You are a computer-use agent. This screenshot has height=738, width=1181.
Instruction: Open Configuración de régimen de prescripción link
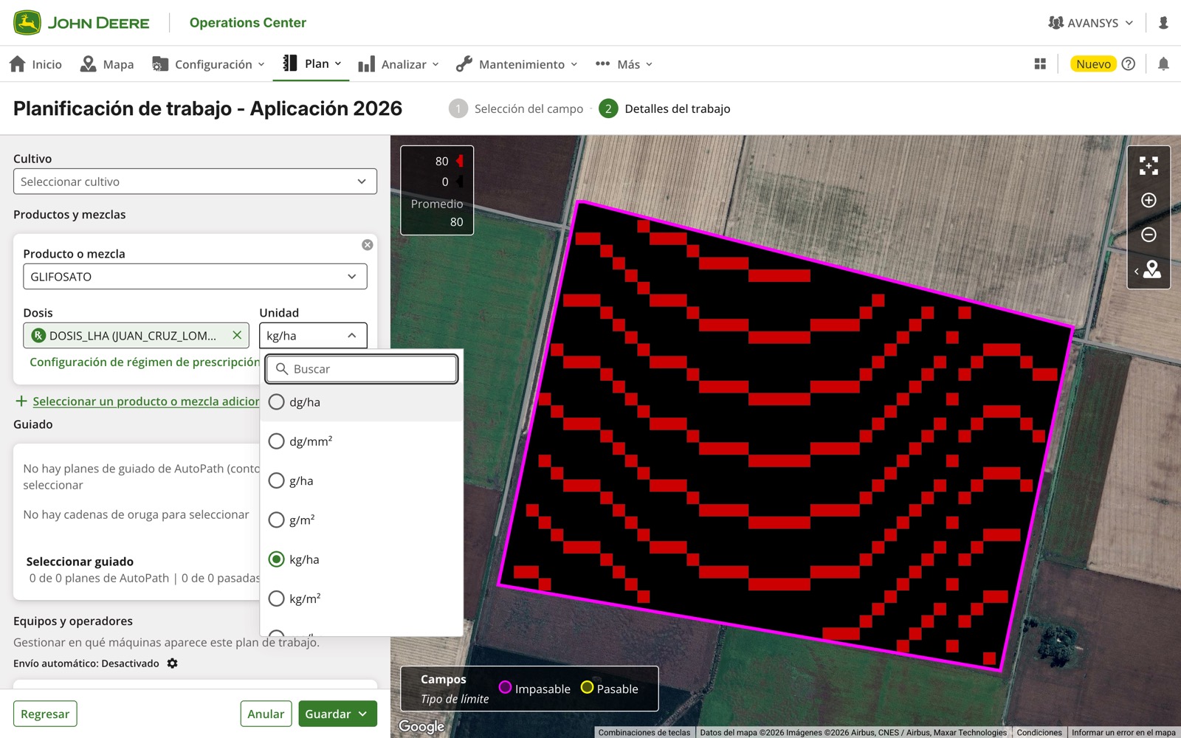(145, 362)
